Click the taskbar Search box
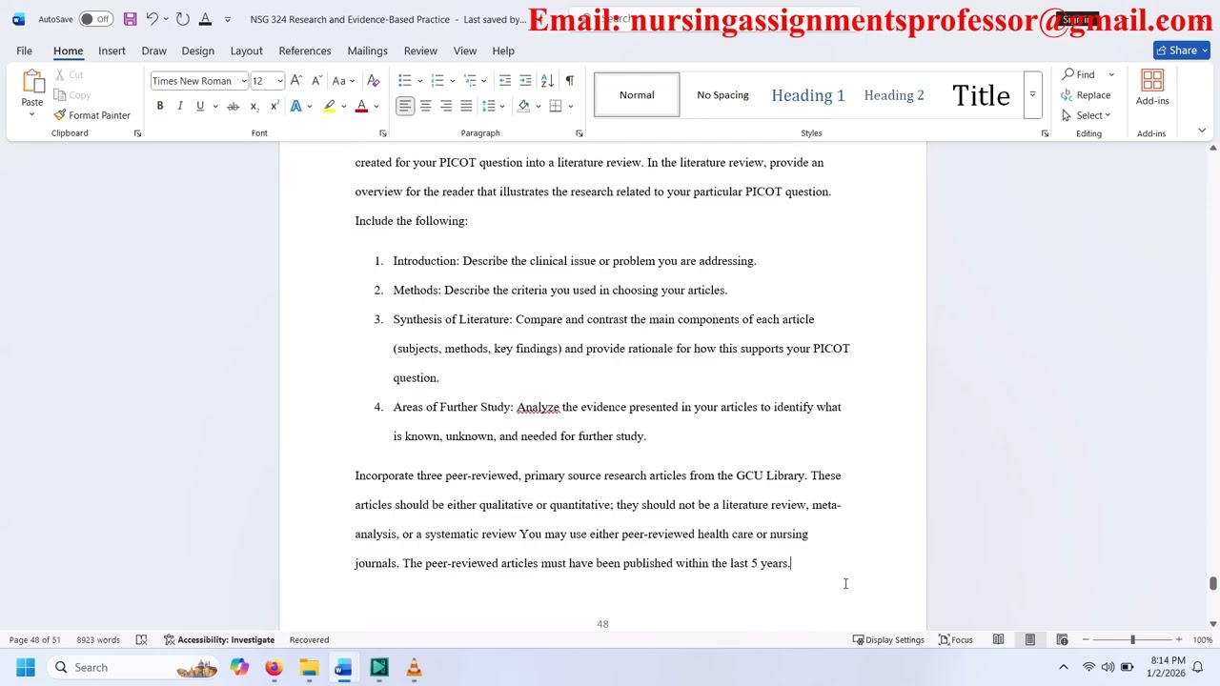 pos(133,667)
